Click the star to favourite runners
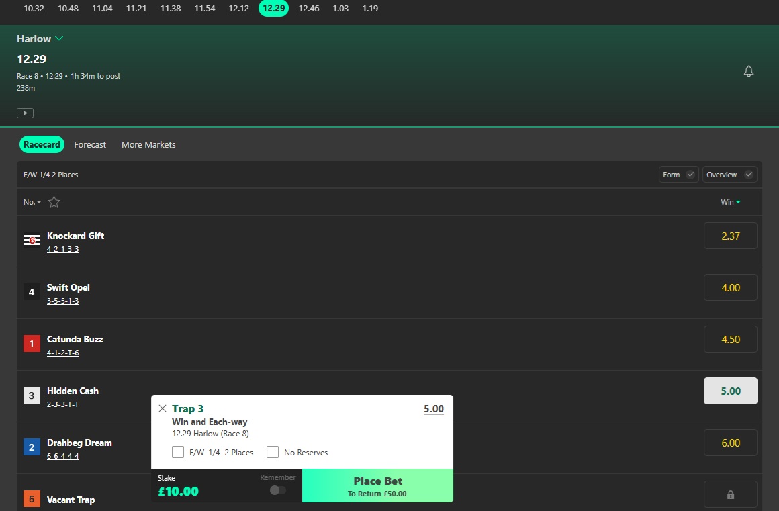779x511 pixels. (x=54, y=201)
